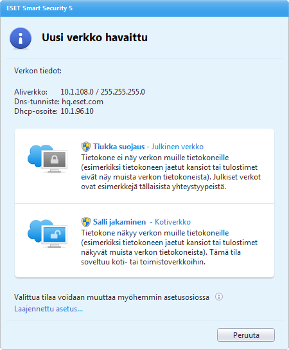Viewport: 289px width, 350px height.
Task: Click the Uusi verkko havaittu heading
Action: [x=94, y=37]
